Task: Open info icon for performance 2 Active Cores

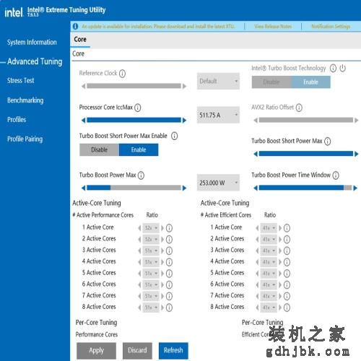Action: pos(169,239)
